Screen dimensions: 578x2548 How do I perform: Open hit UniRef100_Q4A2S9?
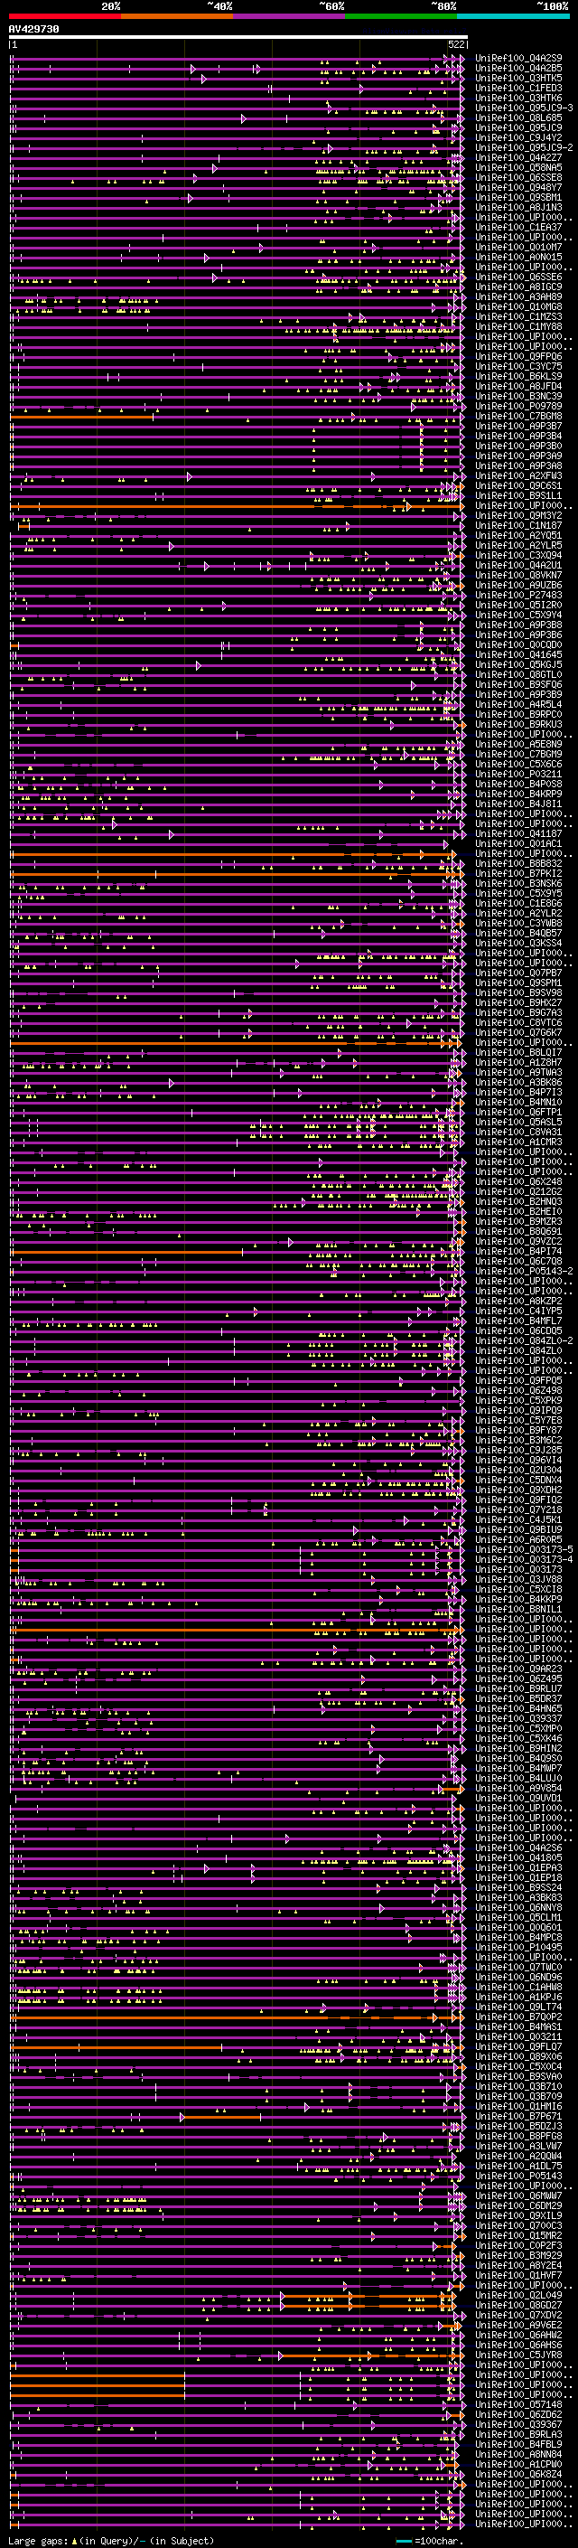pos(518,59)
